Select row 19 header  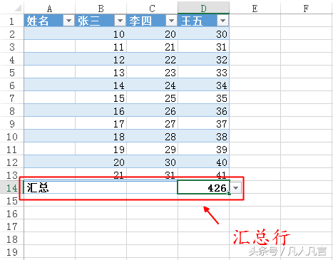coord(12,252)
